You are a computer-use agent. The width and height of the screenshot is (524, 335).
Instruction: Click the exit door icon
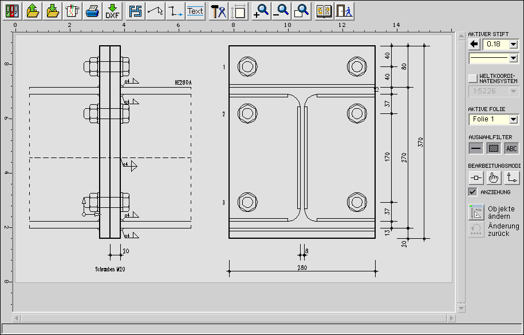point(344,11)
